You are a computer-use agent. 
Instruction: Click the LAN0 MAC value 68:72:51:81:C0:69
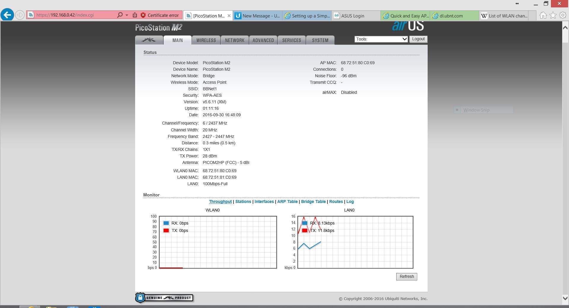tap(220, 177)
